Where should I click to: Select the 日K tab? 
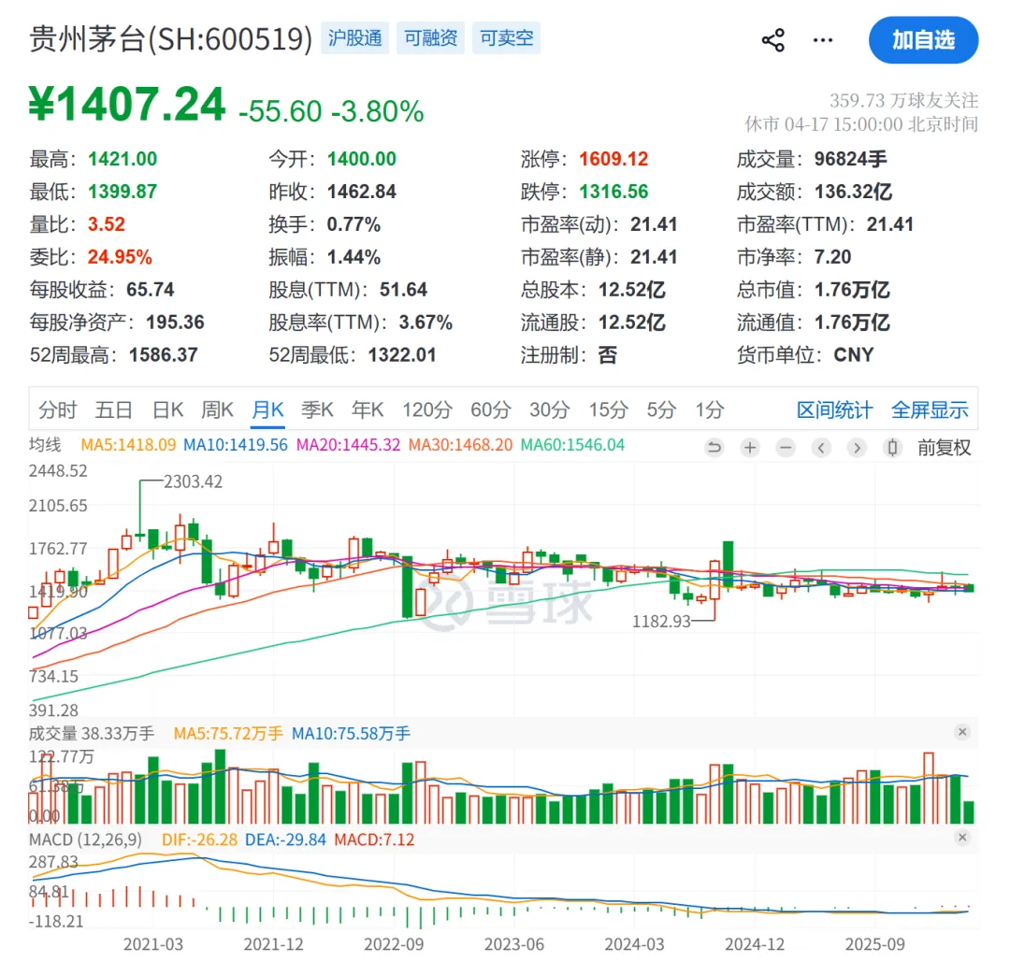point(168,409)
